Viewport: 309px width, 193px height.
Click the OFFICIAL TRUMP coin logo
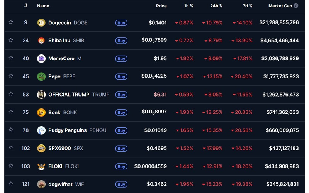click(x=41, y=95)
